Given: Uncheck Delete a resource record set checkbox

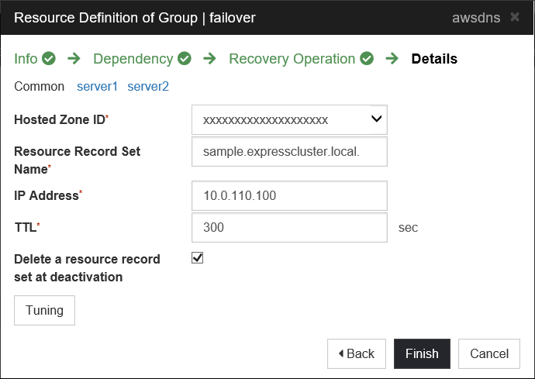Looking at the screenshot, I should pos(198,258).
